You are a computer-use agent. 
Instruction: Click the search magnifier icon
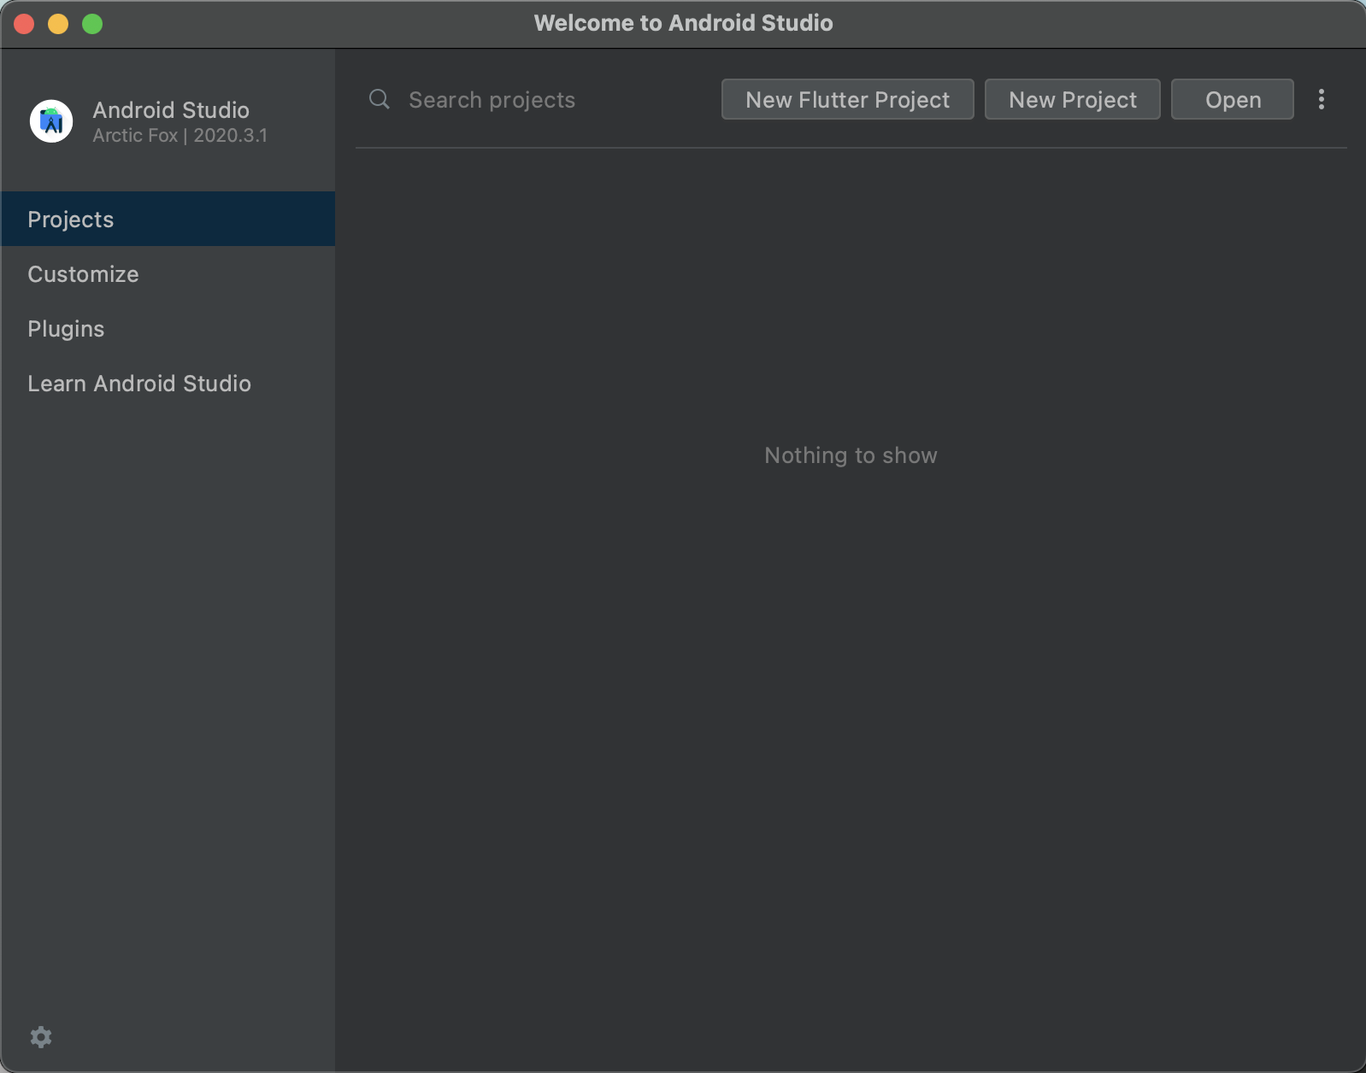[x=380, y=100]
